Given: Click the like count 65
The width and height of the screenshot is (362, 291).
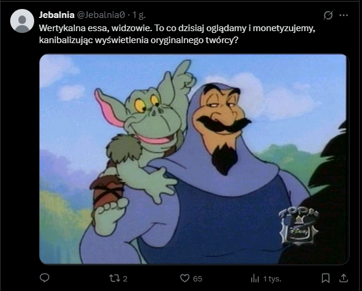Looking at the screenshot, I should coord(197,279).
